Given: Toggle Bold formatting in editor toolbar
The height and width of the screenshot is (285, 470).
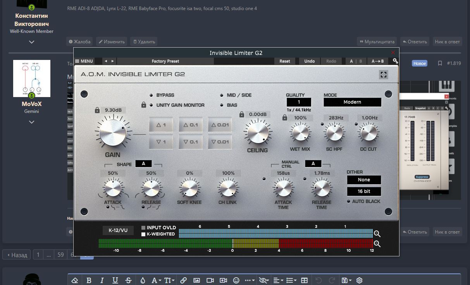Looking at the screenshot, I should [89, 280].
